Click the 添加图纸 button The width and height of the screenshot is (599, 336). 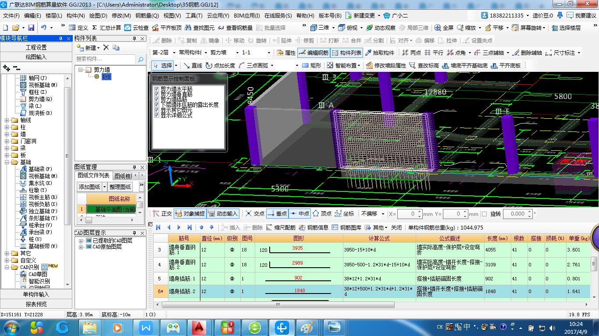coord(89,187)
